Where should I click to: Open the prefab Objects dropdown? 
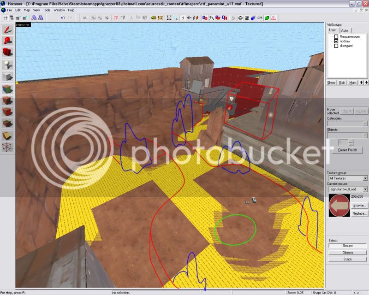pyautogui.click(x=347, y=135)
